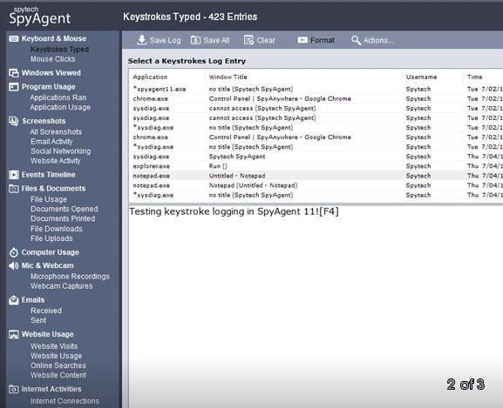Click the Website Usage icon
Screen dimensions: 503x408
(x=14, y=334)
